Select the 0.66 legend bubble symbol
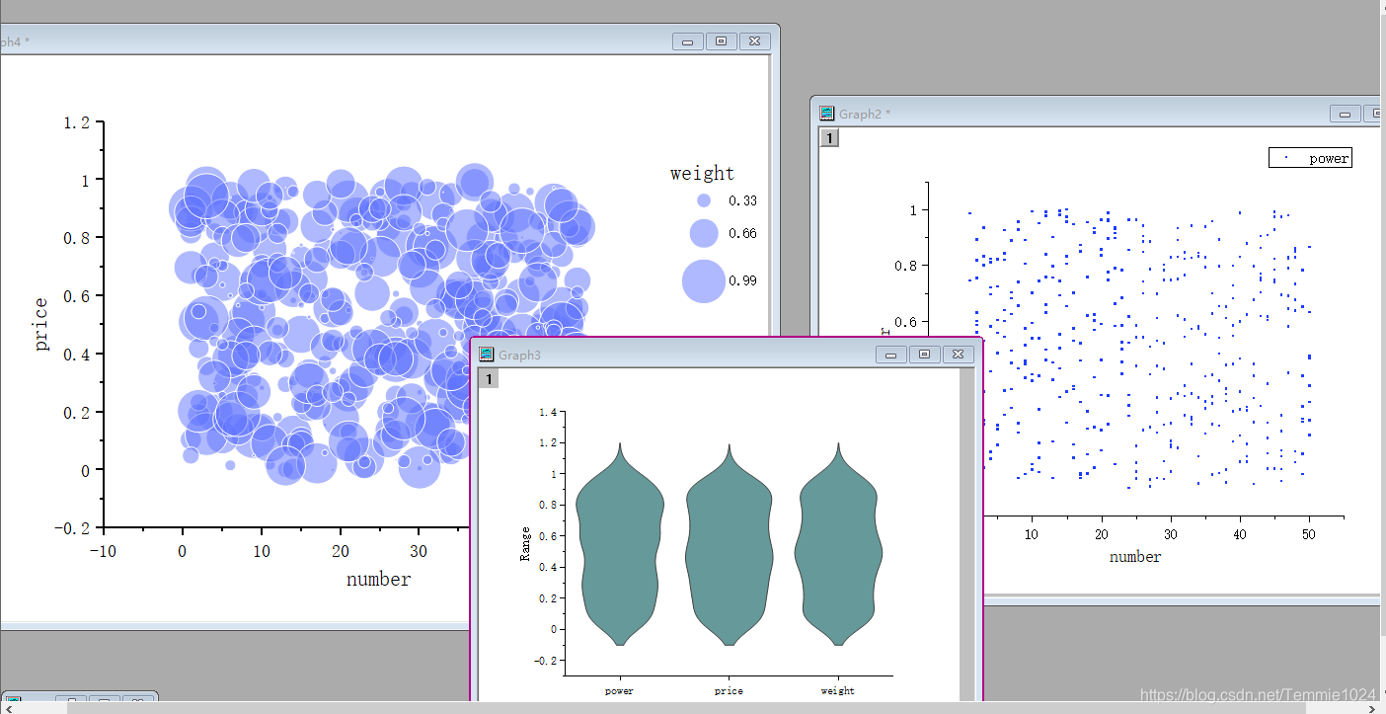Screen dimensions: 1386x714 pos(704,233)
